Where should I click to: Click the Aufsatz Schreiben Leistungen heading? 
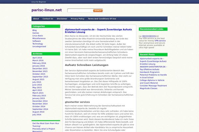coord(87,65)
